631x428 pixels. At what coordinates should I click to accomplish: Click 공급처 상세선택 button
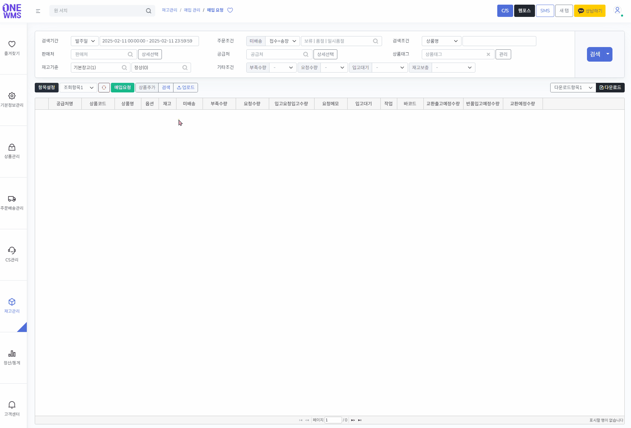pyautogui.click(x=325, y=54)
